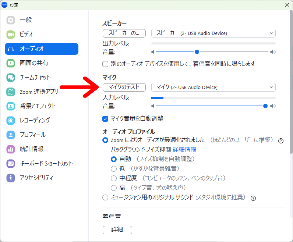Click help icon beside ミュージシャン用のオリジナル サウンド
This screenshot has height=242, width=293.
pyautogui.click(x=253, y=198)
